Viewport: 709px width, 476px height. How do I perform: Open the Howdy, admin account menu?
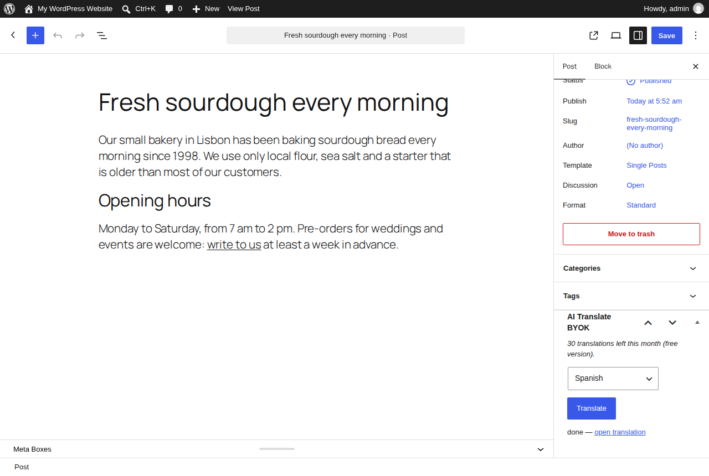click(x=673, y=9)
